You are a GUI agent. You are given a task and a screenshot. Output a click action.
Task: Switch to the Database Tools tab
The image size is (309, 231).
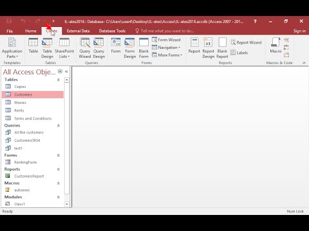click(112, 31)
